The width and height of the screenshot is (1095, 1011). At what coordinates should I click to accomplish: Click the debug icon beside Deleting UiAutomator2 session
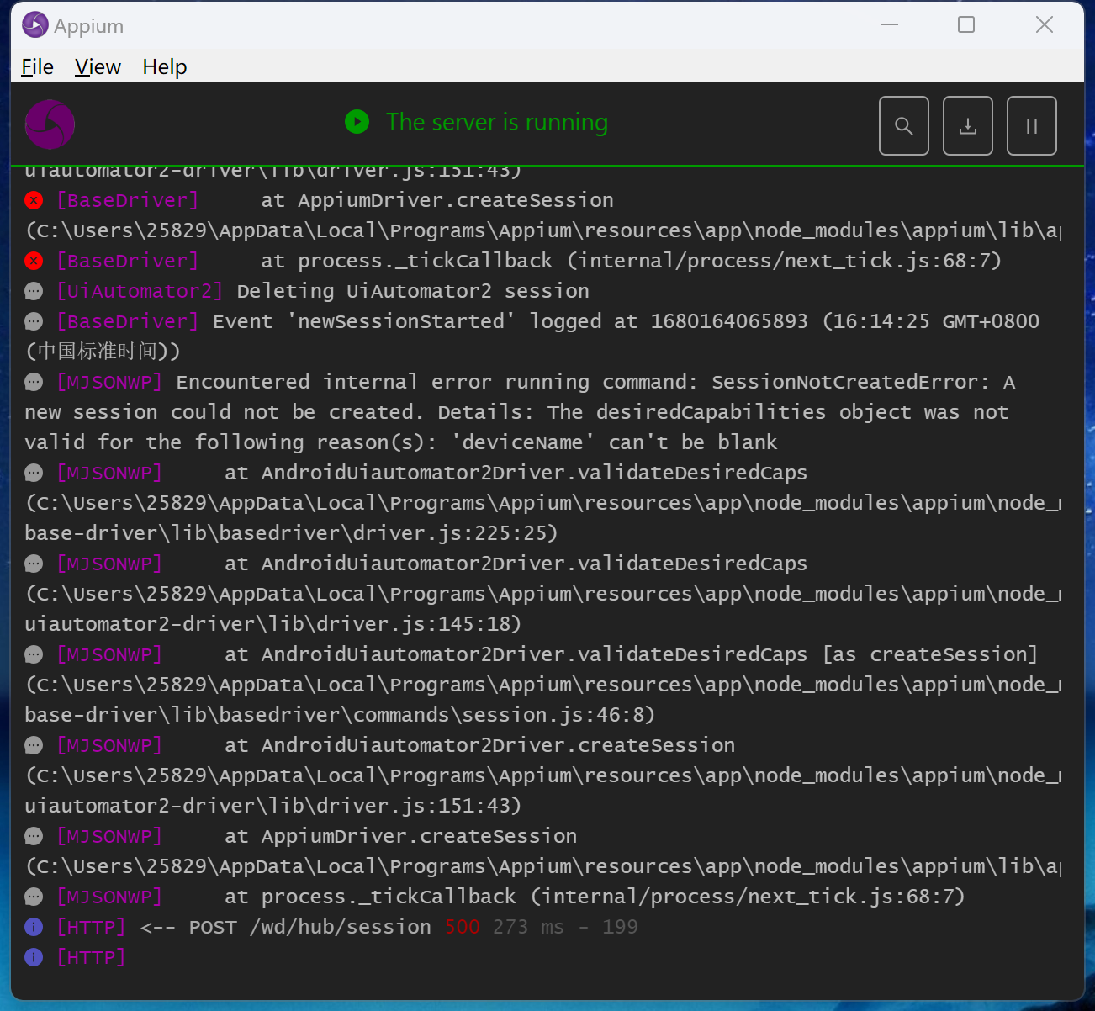34,291
